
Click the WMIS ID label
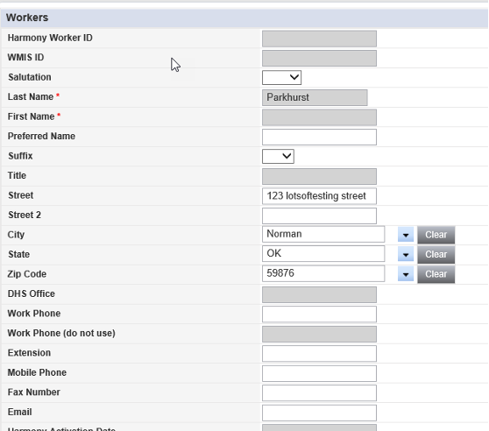[x=26, y=57]
